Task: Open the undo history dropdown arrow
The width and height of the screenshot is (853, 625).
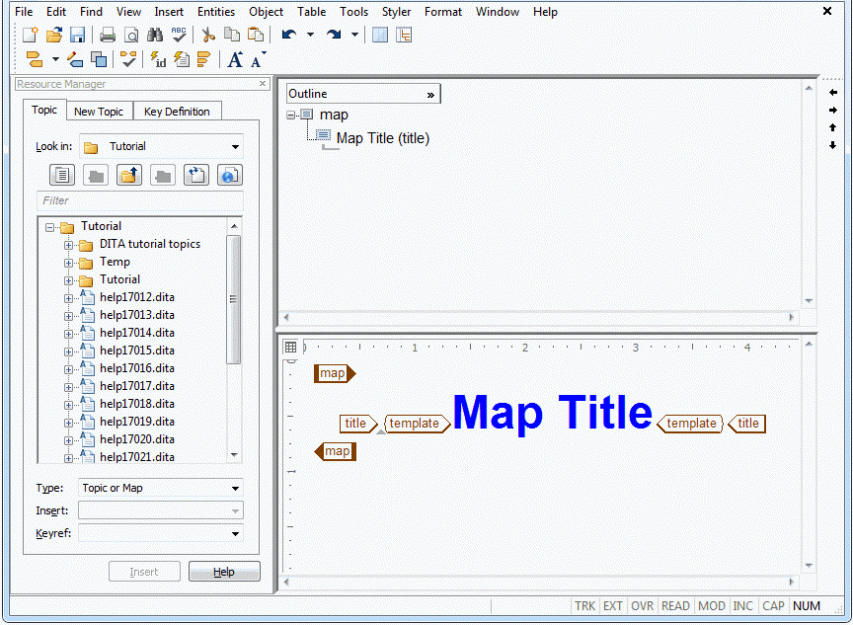Action: click(310, 35)
